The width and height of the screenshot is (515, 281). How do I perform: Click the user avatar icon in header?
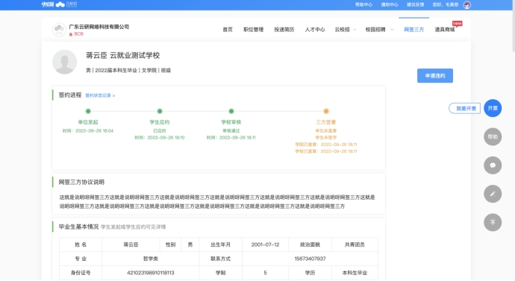(x=466, y=4)
